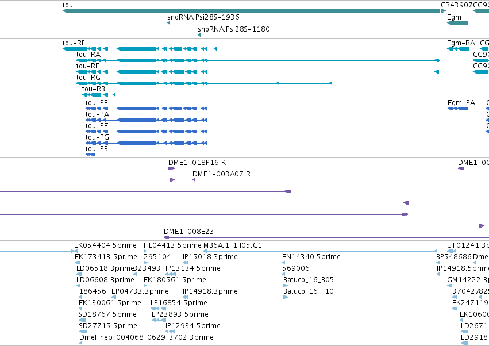Click the LD06518.3prime EST label
Image resolution: width=489 pixels, height=346 pixels.
(105, 268)
